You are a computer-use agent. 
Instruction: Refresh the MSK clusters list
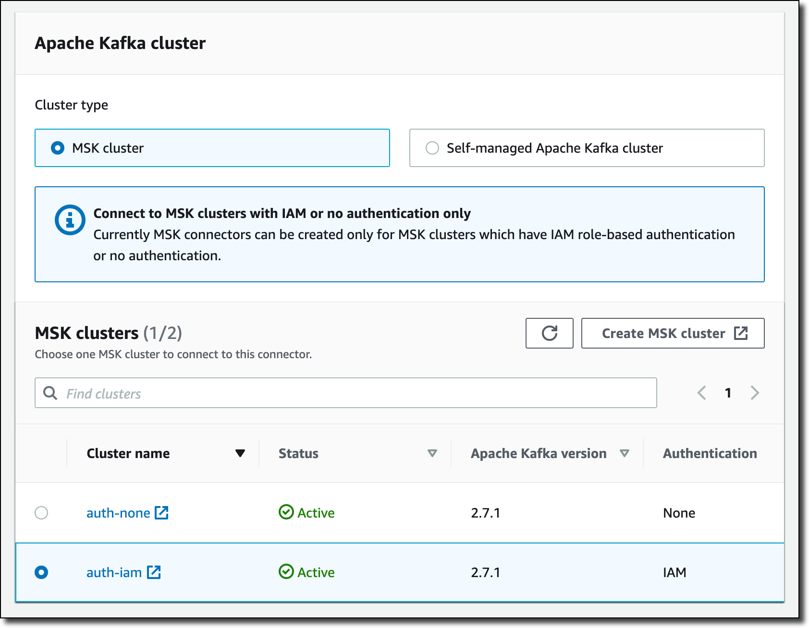coord(550,333)
